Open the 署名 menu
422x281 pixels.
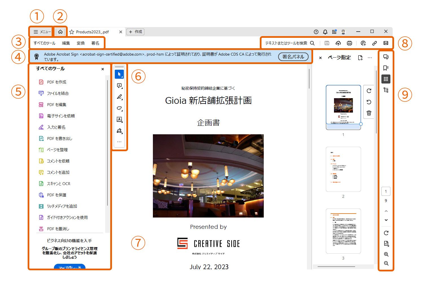click(x=95, y=43)
